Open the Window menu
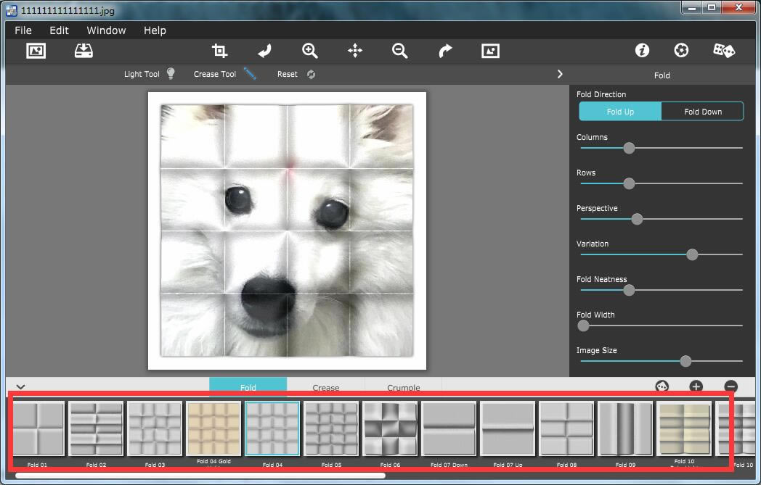Screen dimensions: 761x485 [x=106, y=30]
